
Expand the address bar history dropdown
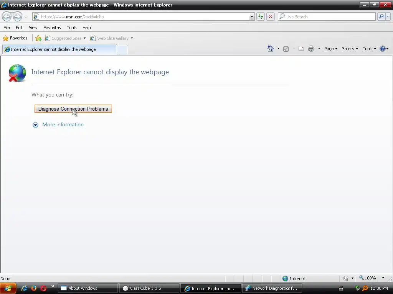(252, 17)
